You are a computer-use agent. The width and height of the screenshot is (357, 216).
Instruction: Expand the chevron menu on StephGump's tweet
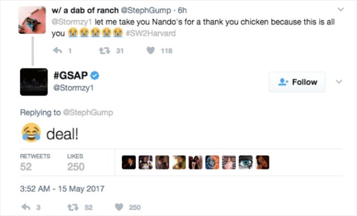(341, 9)
